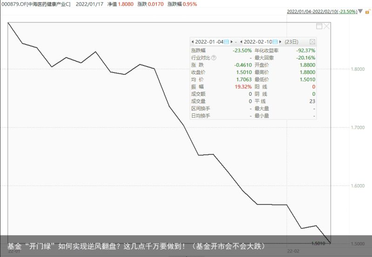Select the 均价 value 1.7063
The image size is (372, 257).
pos(244,79)
